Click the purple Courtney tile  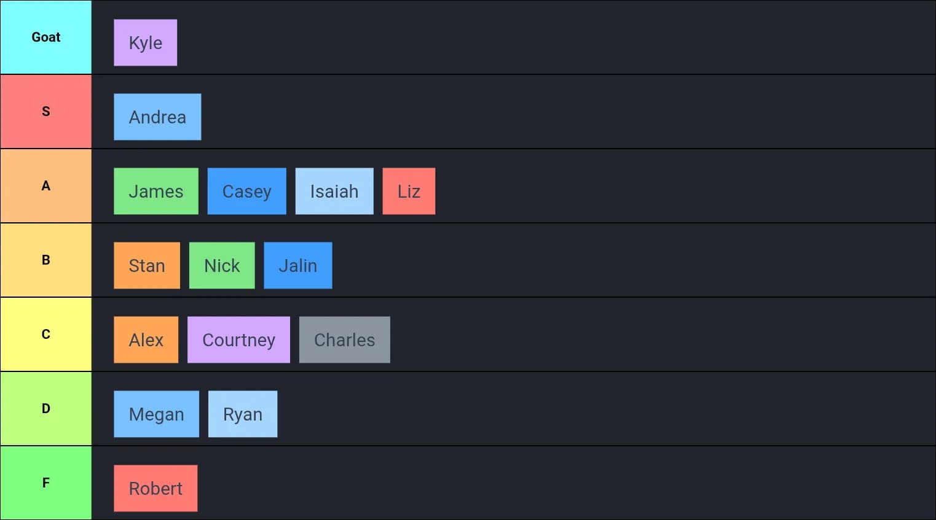coord(238,340)
